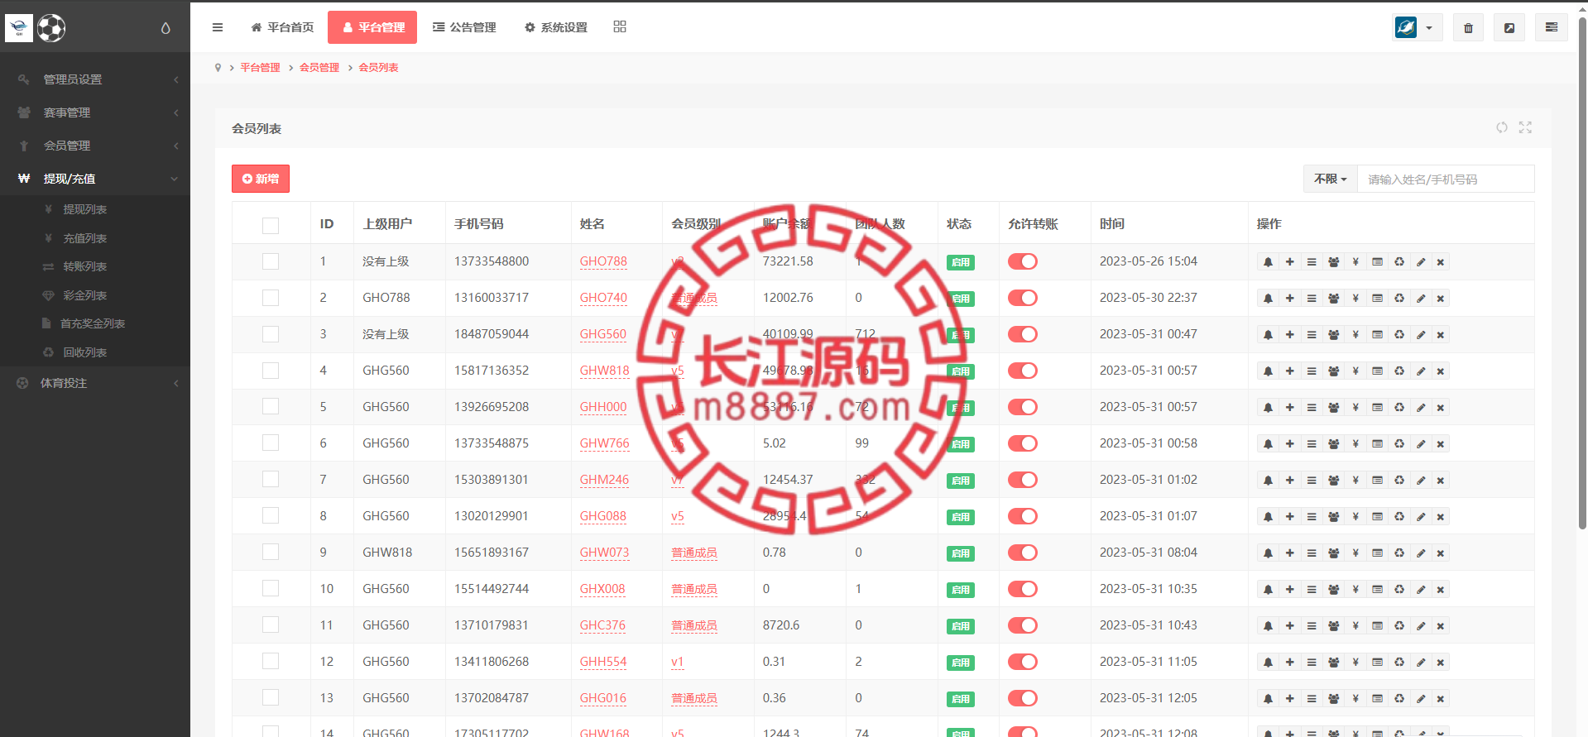This screenshot has width=1588, height=737.
Task: Click the trash can icon in top bar
Action: click(1468, 27)
